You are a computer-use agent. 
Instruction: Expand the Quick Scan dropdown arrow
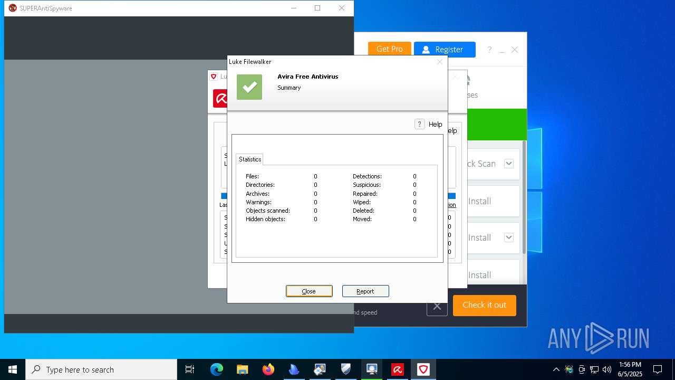pyautogui.click(x=509, y=164)
